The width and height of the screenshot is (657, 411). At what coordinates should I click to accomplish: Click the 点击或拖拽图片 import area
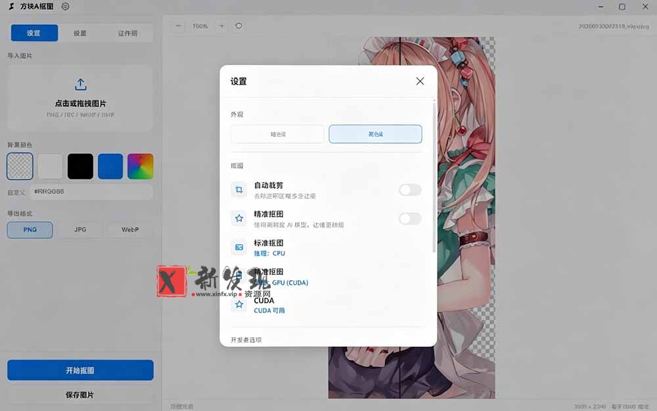tap(80, 98)
